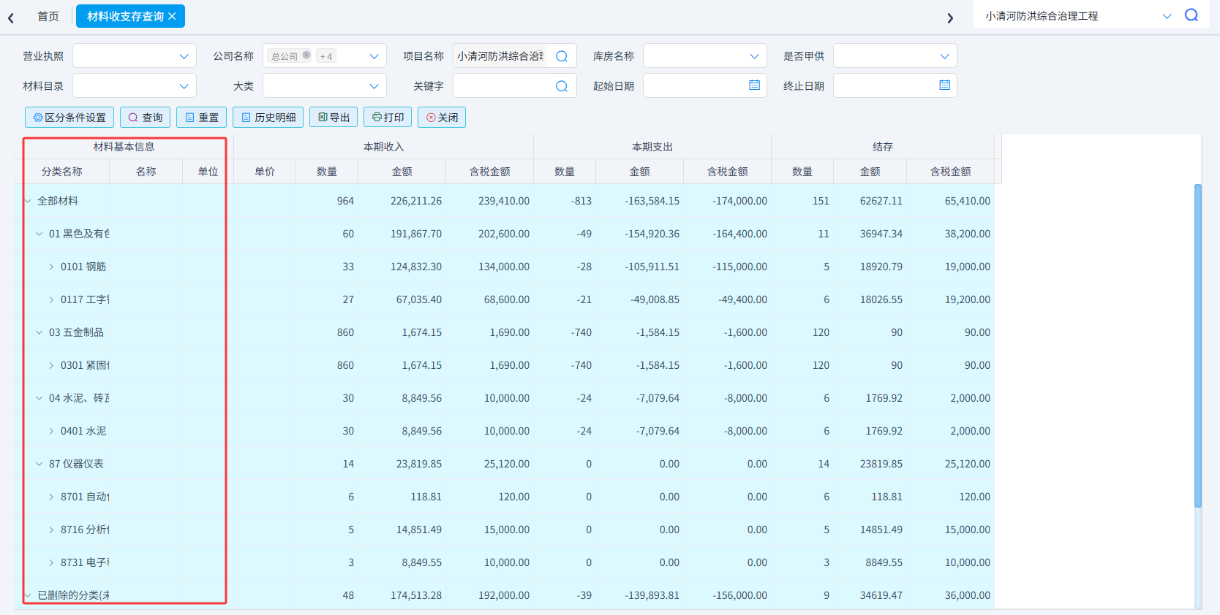The width and height of the screenshot is (1220, 615).
Task: Open end date calendar picker
Action: pos(945,85)
